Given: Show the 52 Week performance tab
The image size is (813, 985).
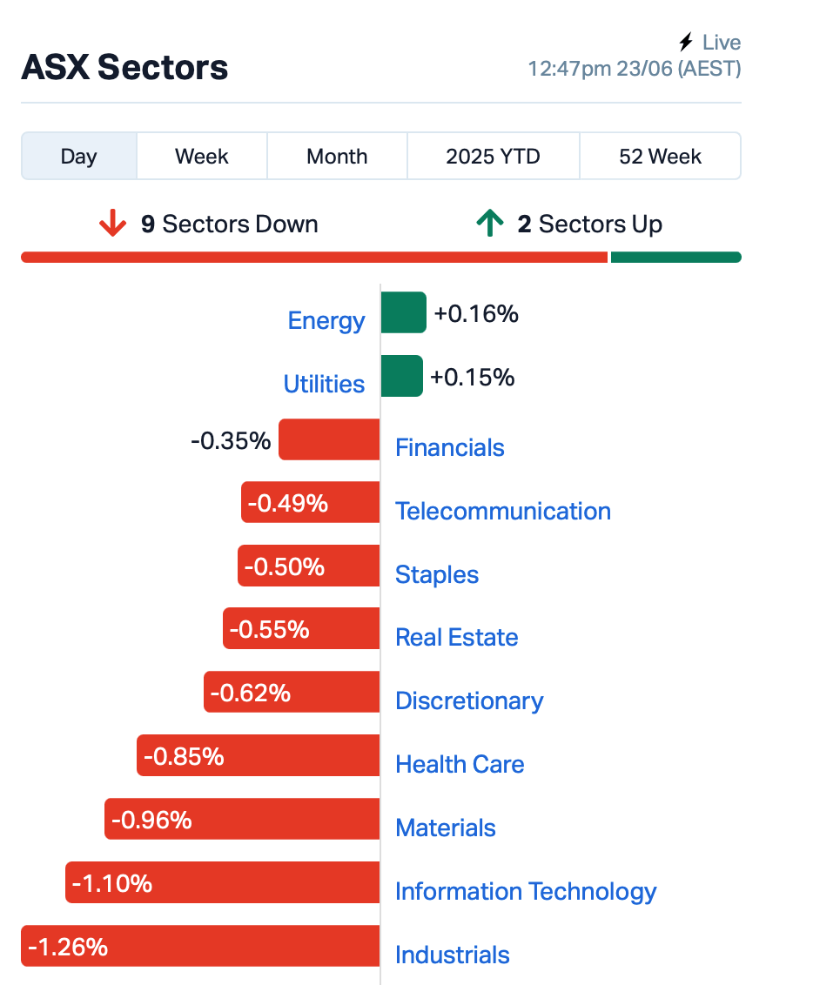Looking at the screenshot, I should click(x=660, y=156).
